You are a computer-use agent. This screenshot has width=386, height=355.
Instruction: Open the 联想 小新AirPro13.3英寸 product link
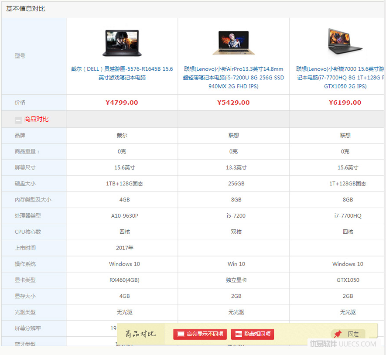[233, 78]
